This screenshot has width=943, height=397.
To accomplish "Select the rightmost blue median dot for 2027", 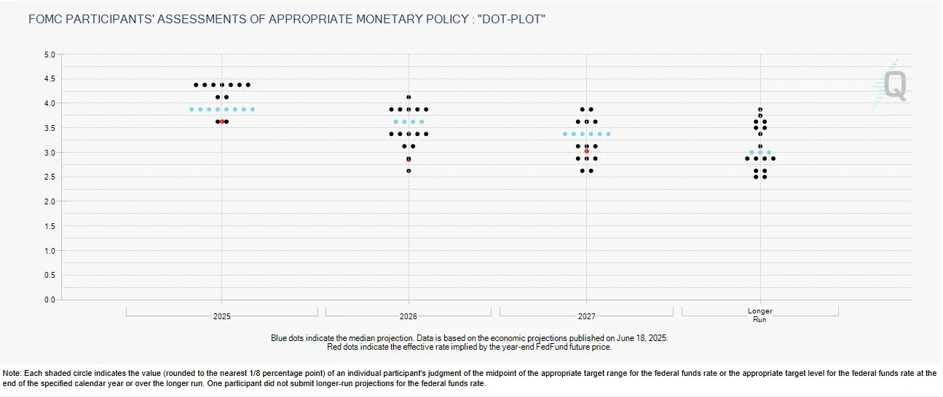I will 609,134.
